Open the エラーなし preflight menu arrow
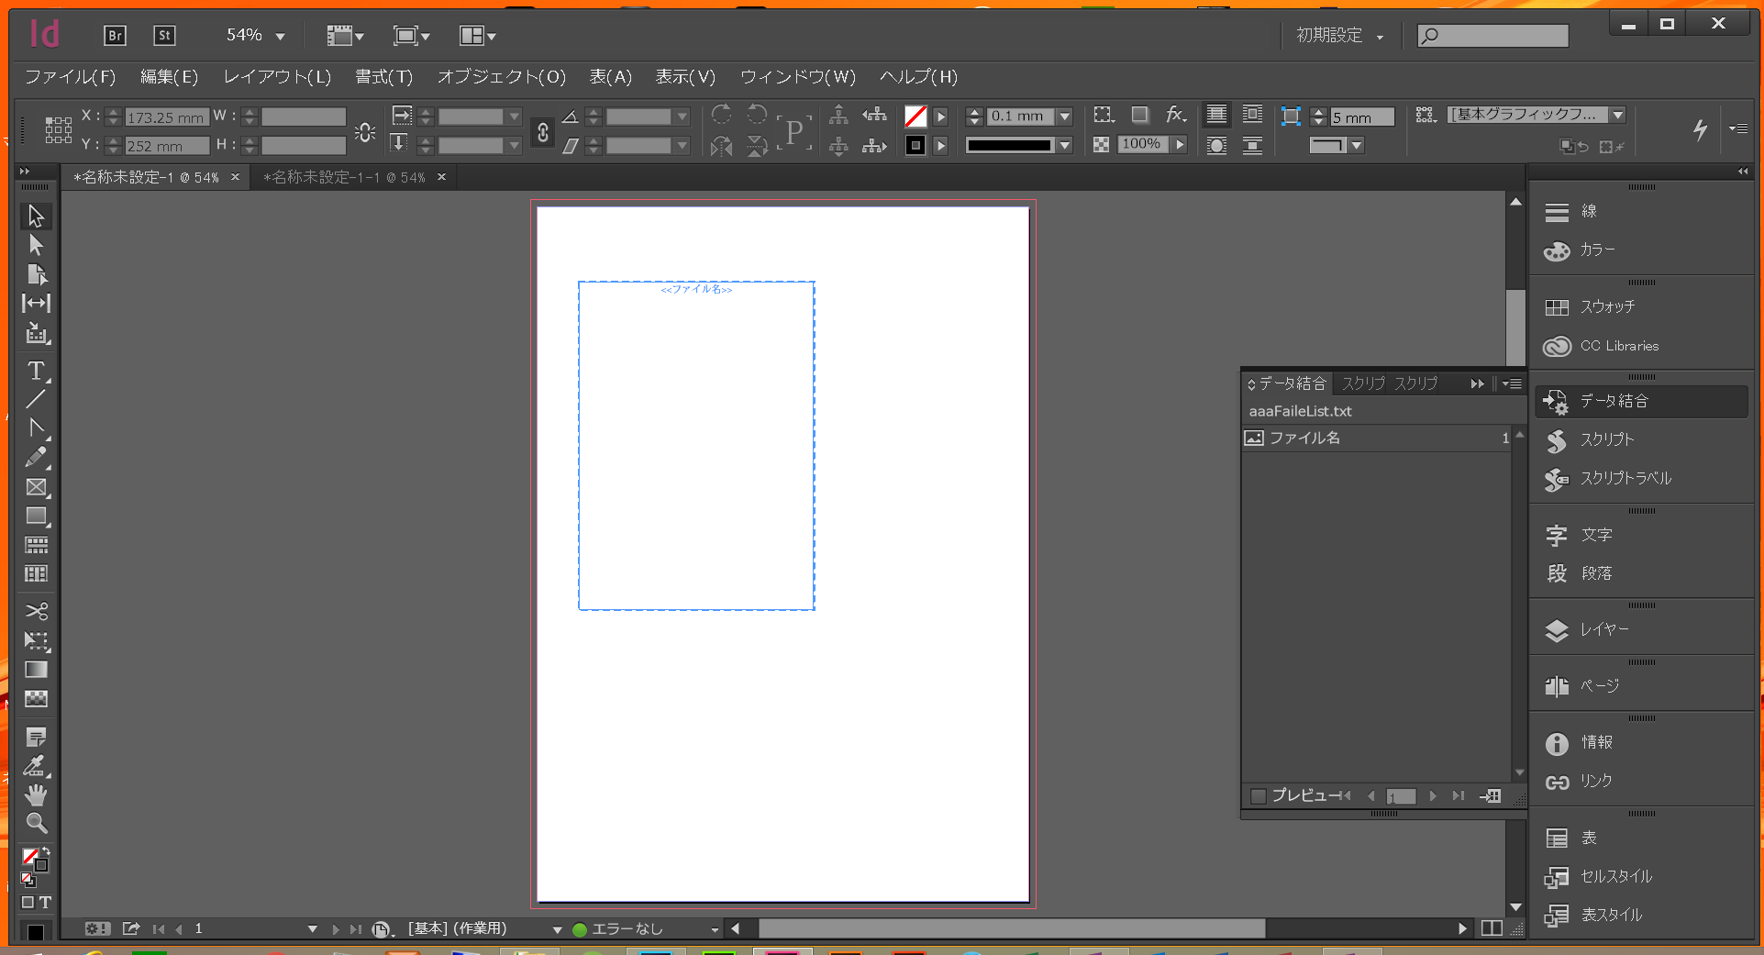Image resolution: width=1764 pixels, height=955 pixels. (x=715, y=929)
